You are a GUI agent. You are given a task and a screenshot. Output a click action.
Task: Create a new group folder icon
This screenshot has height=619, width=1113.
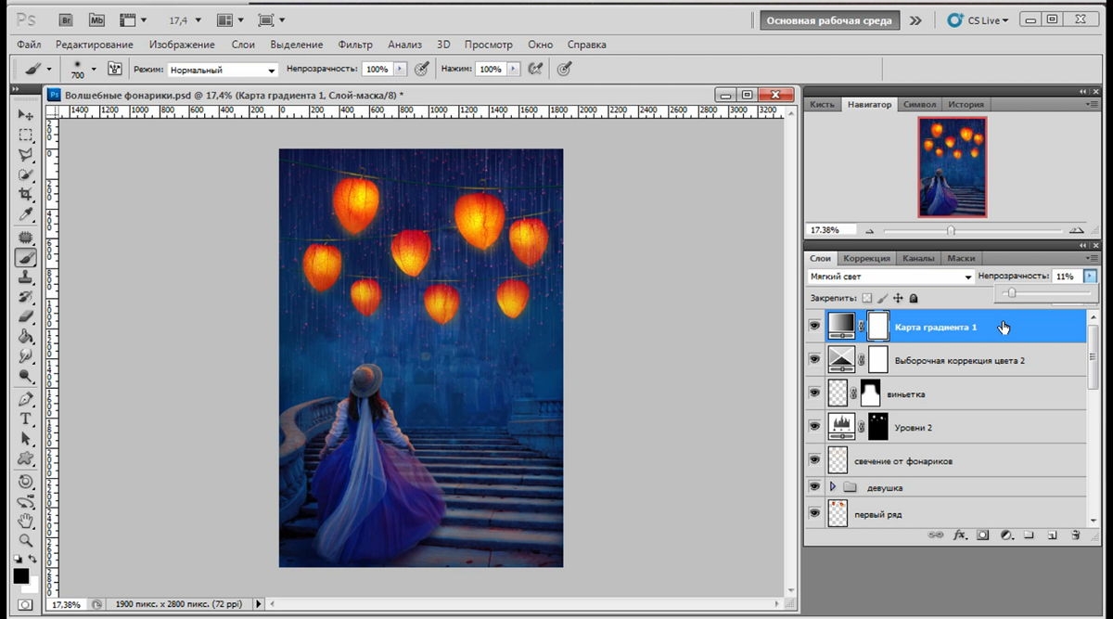tap(1030, 535)
